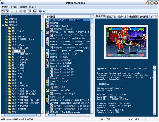Toggle the folder list panel toolbar icon

3,11
